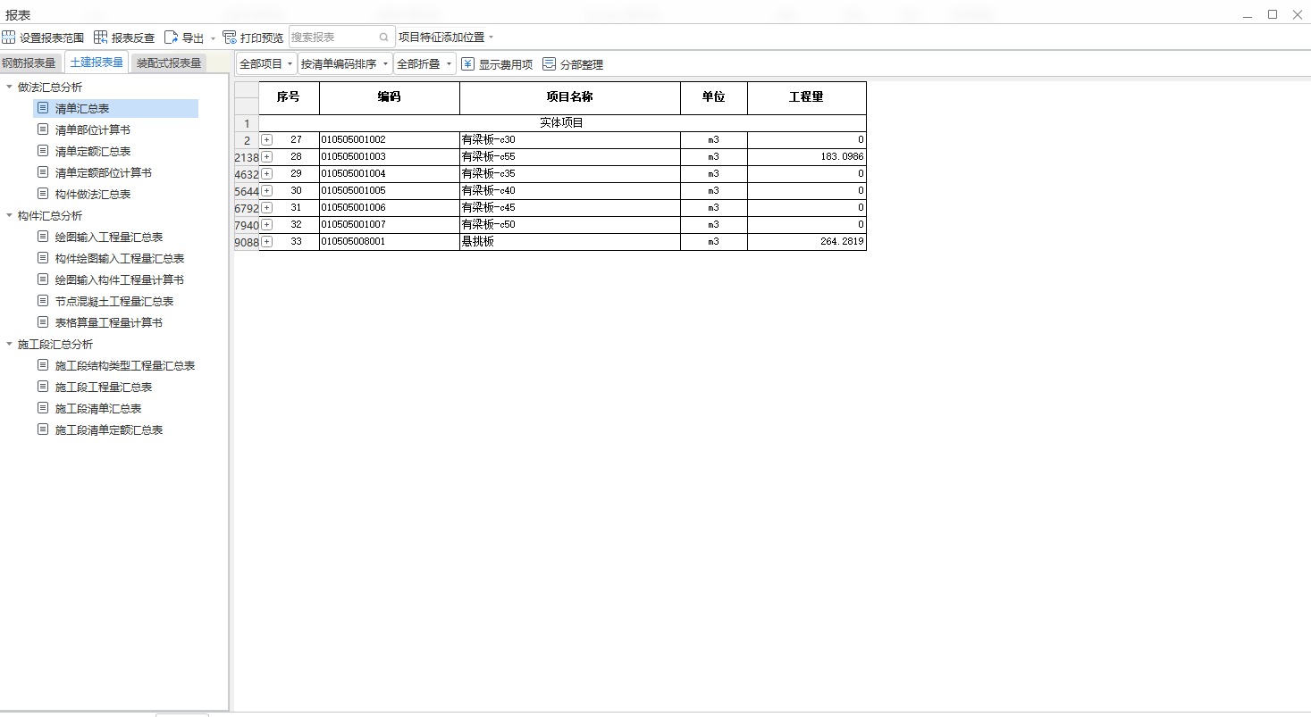This screenshot has height=717, width=1311.
Task: Click cell with code 010505001002
Action: (390, 140)
